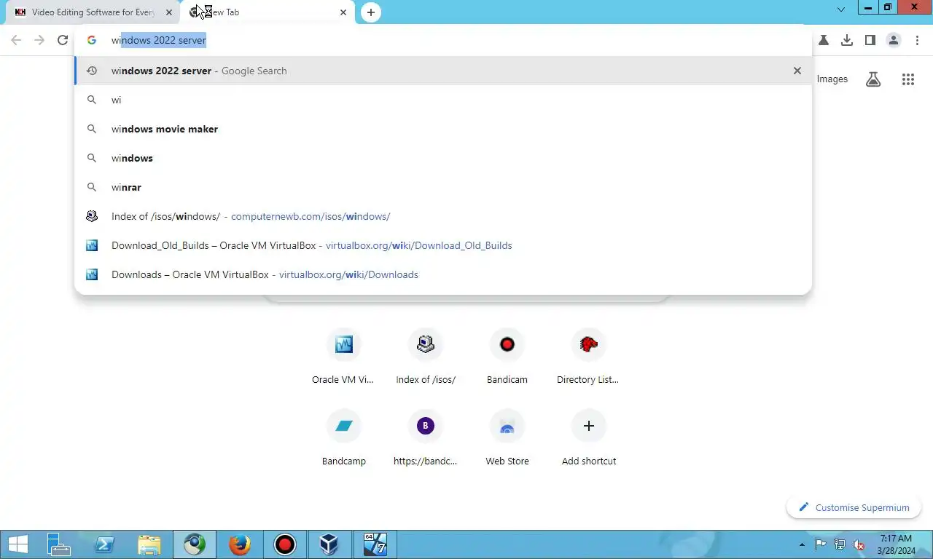The width and height of the screenshot is (933, 559).
Task: Expand the tab search chevron
Action: pyautogui.click(x=841, y=9)
